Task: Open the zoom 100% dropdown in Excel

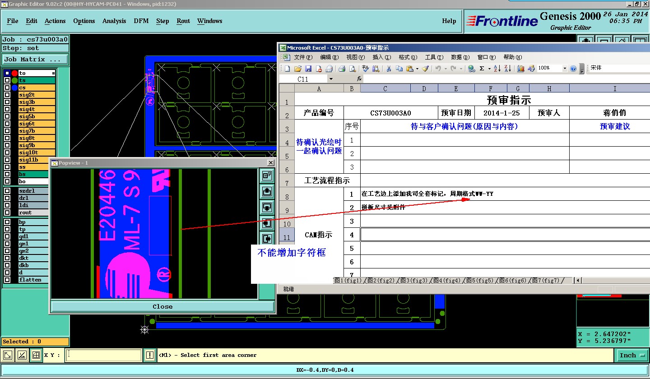Action: (564, 69)
